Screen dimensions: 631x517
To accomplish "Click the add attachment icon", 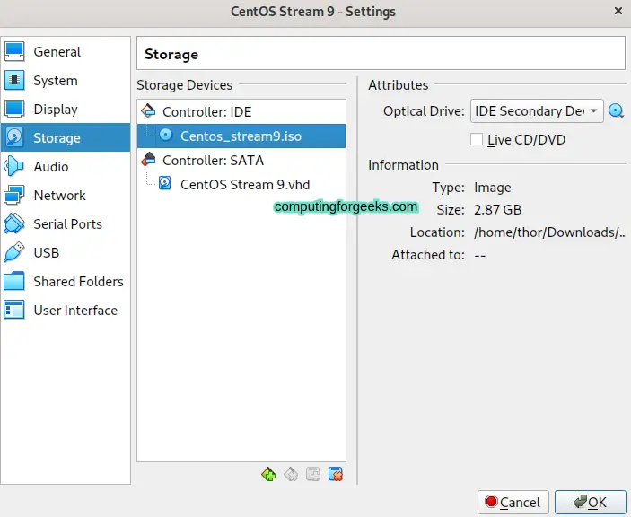I will [x=313, y=474].
